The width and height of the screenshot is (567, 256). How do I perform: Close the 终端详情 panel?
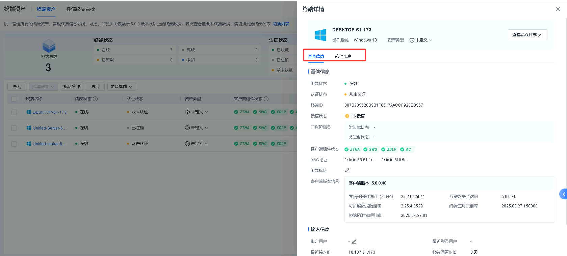click(x=558, y=9)
